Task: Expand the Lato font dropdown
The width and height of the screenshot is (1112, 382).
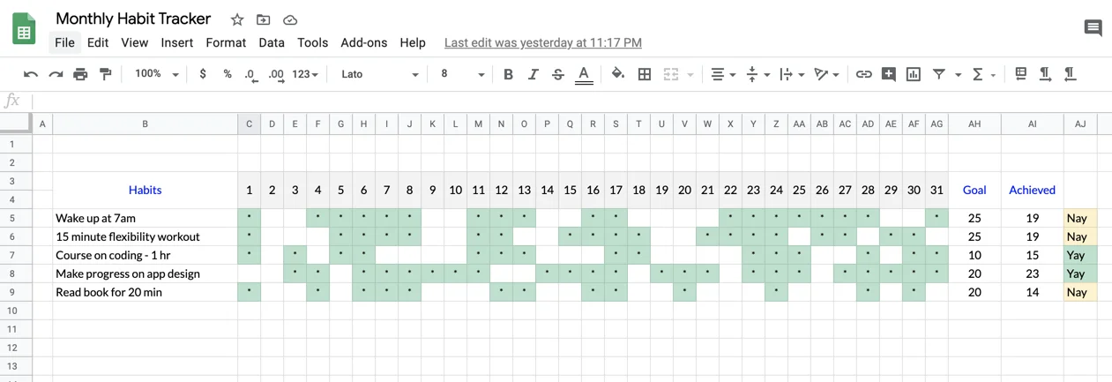Action: point(379,74)
